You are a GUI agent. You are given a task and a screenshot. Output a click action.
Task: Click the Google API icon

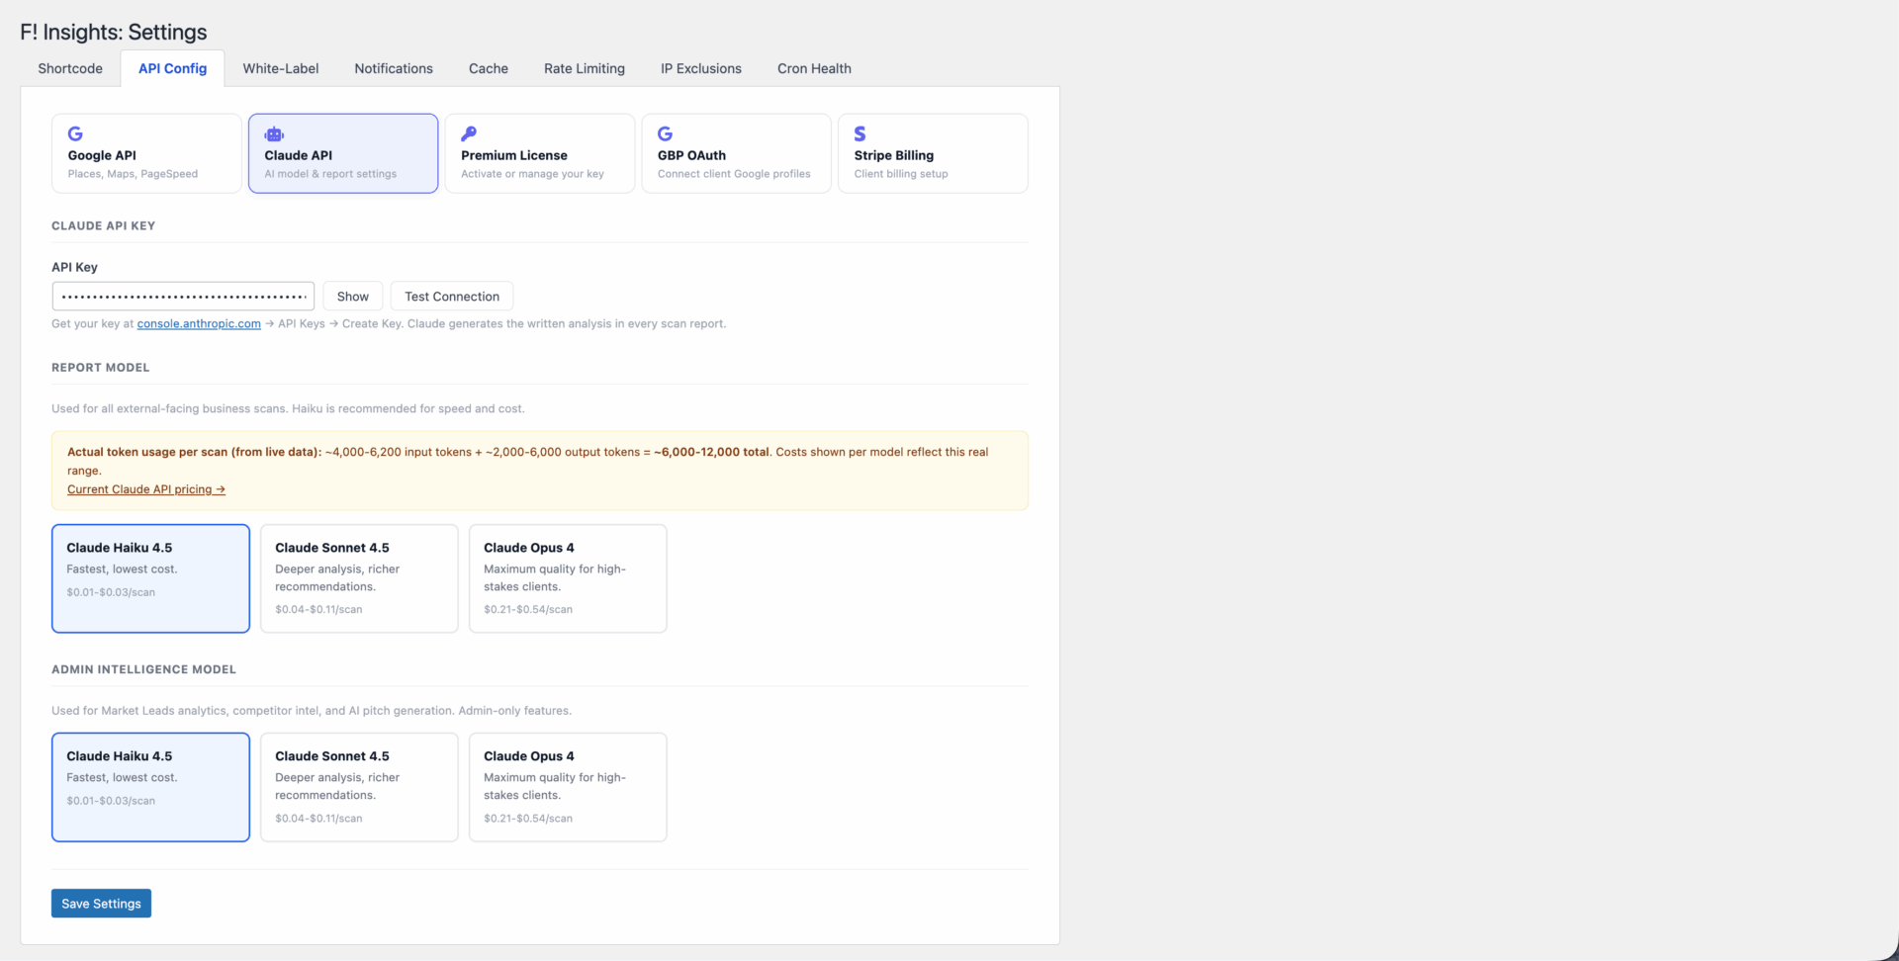[x=75, y=133]
